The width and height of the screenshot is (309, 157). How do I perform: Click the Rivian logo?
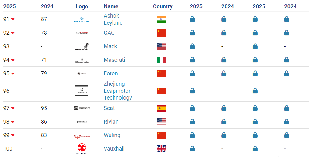82,122
